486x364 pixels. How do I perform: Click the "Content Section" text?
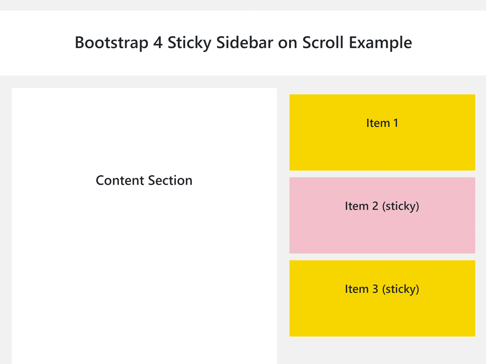click(x=144, y=180)
